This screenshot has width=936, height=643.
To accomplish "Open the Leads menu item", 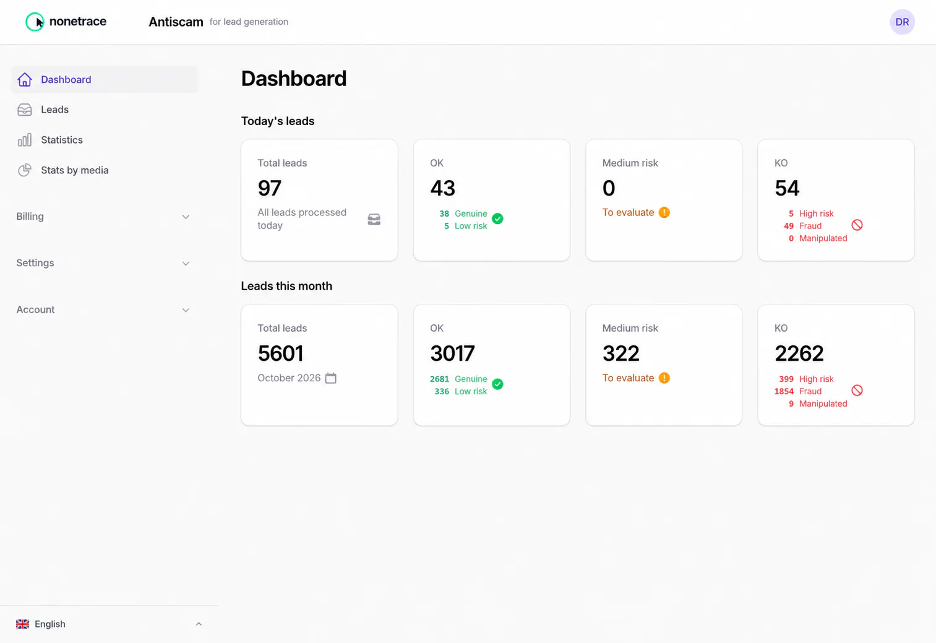I will pos(104,110).
